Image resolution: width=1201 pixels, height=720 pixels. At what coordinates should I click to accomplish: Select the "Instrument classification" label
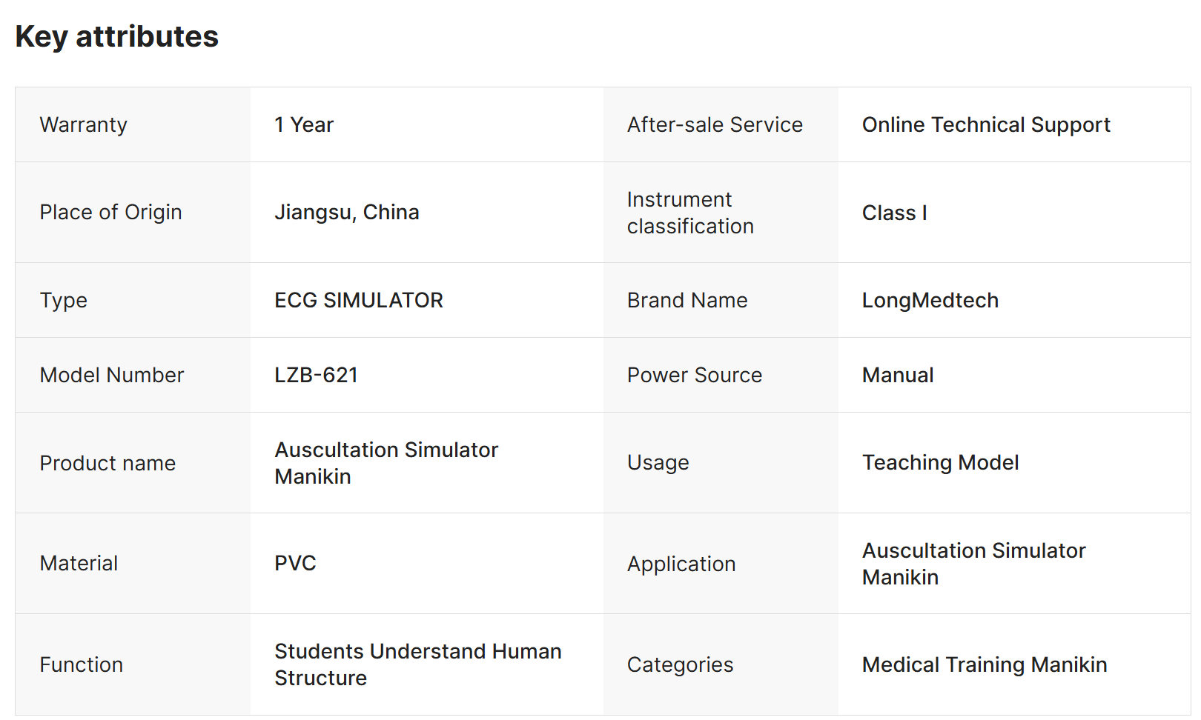(689, 213)
